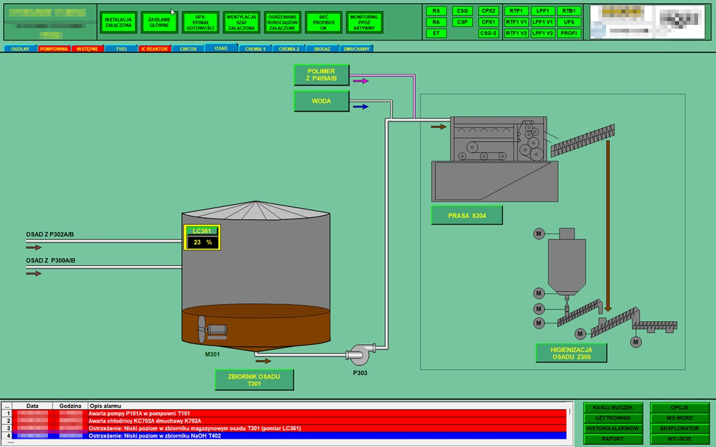
Task: Click the blue arrow next to WODA
Action: click(361, 107)
